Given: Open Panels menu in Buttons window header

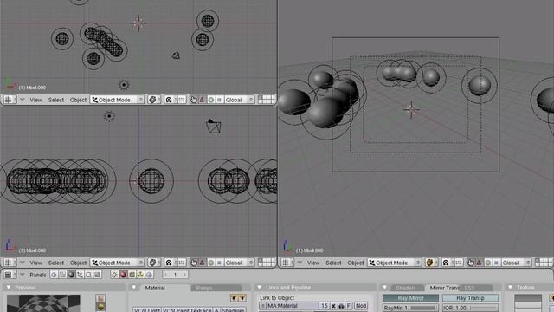Looking at the screenshot, I should [38, 275].
